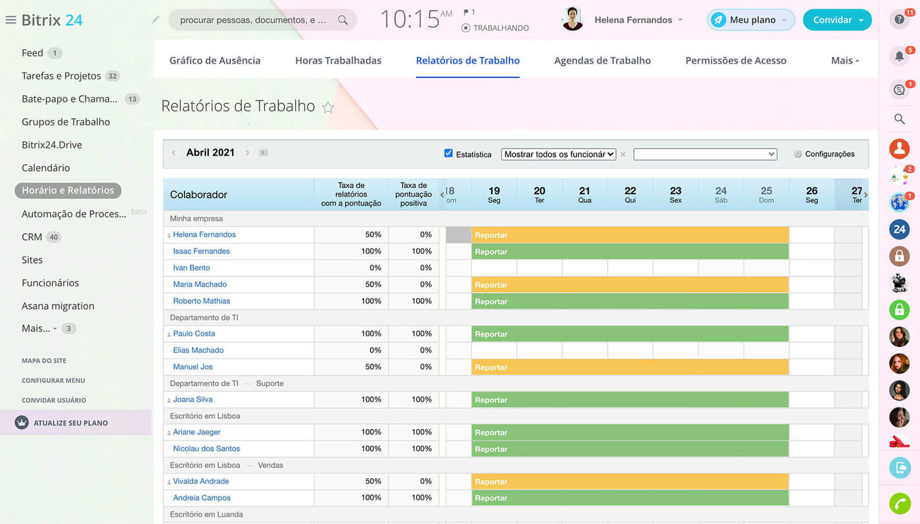Toggle the Estatística checkbox

tap(448, 154)
